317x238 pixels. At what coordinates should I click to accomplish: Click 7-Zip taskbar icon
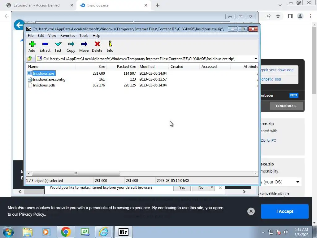pos(123,232)
